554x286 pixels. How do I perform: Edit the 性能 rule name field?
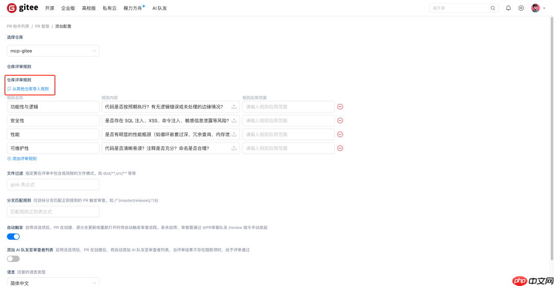[x=53, y=134]
